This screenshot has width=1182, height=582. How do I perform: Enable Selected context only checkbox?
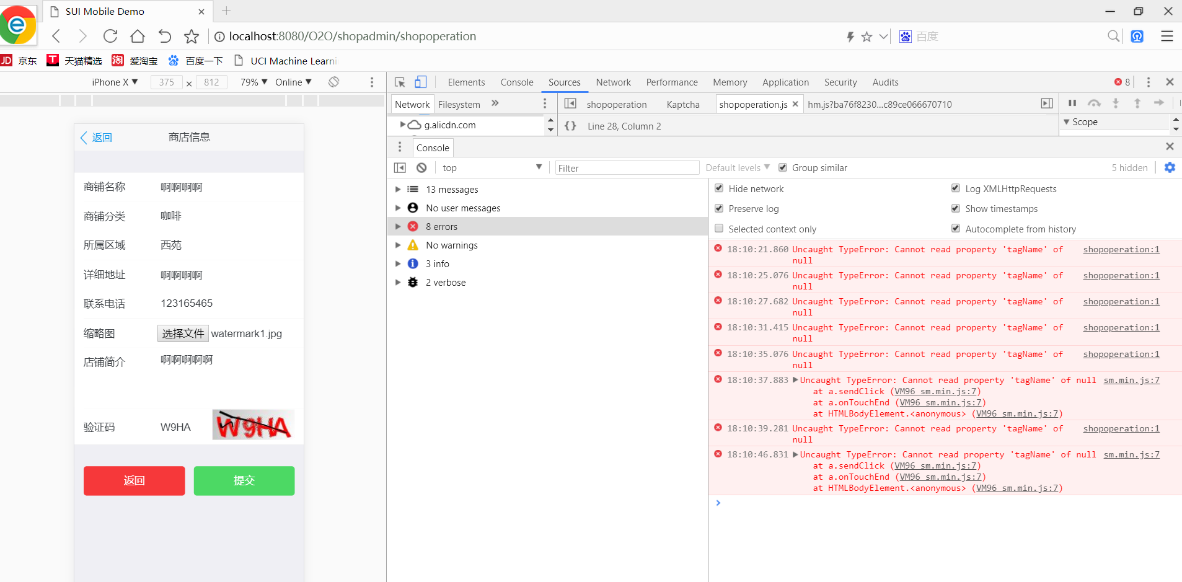(x=719, y=229)
